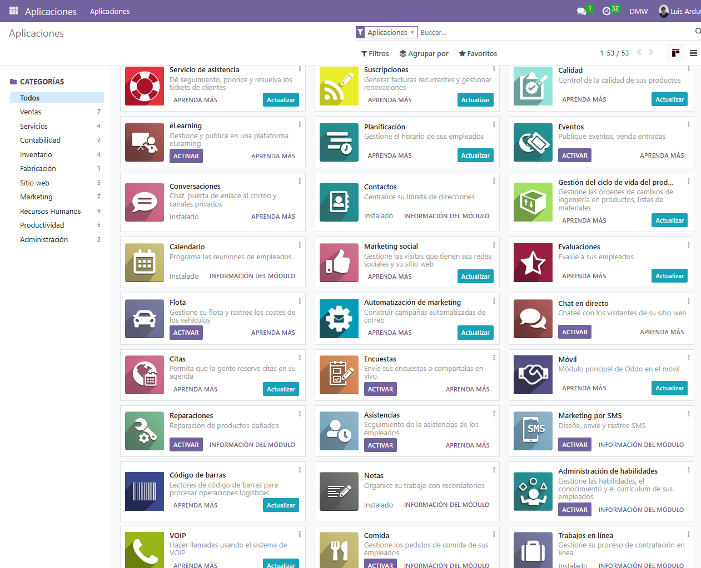Select the Recursos Humanos category
The height and width of the screenshot is (568, 701).
[50, 212]
